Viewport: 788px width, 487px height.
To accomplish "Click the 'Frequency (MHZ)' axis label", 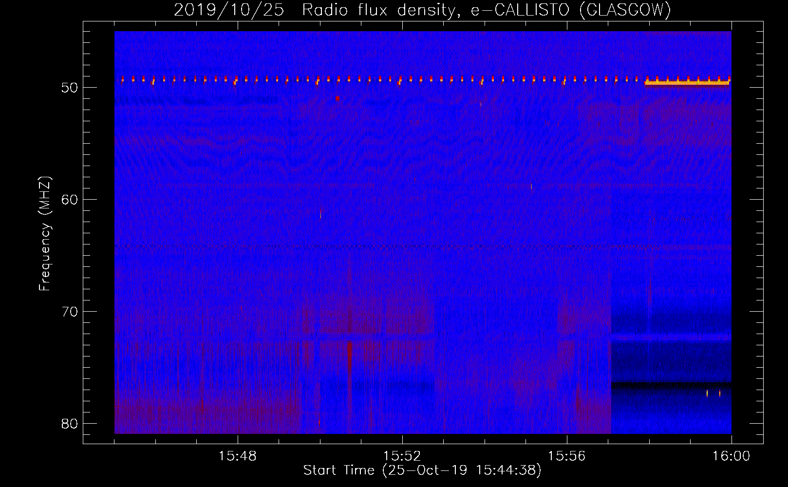I will (45, 234).
